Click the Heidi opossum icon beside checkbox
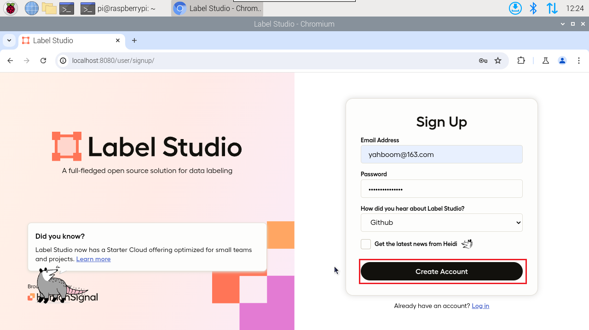589x330 pixels. (467, 244)
